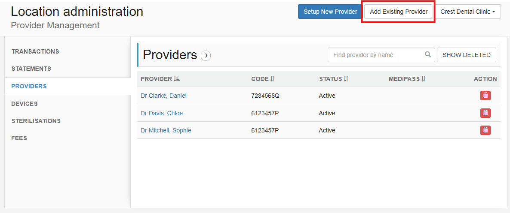This screenshot has width=510, height=213.
Task: Sort by Status column sort icon
Action: tap(346, 79)
